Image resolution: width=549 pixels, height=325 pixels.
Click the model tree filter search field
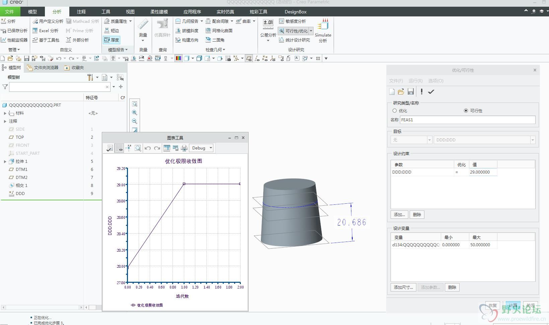[x=60, y=87]
